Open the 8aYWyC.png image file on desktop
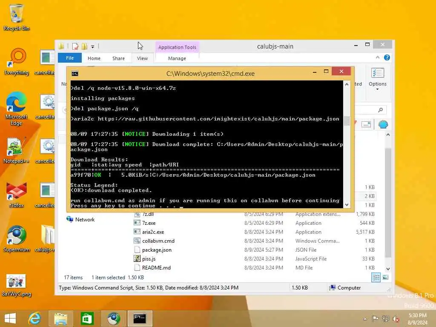 (x=17, y=285)
